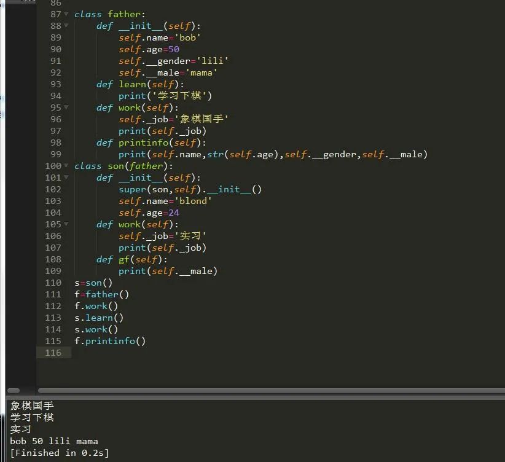Fold the son class at line 100
The image size is (505, 462).
(66, 166)
